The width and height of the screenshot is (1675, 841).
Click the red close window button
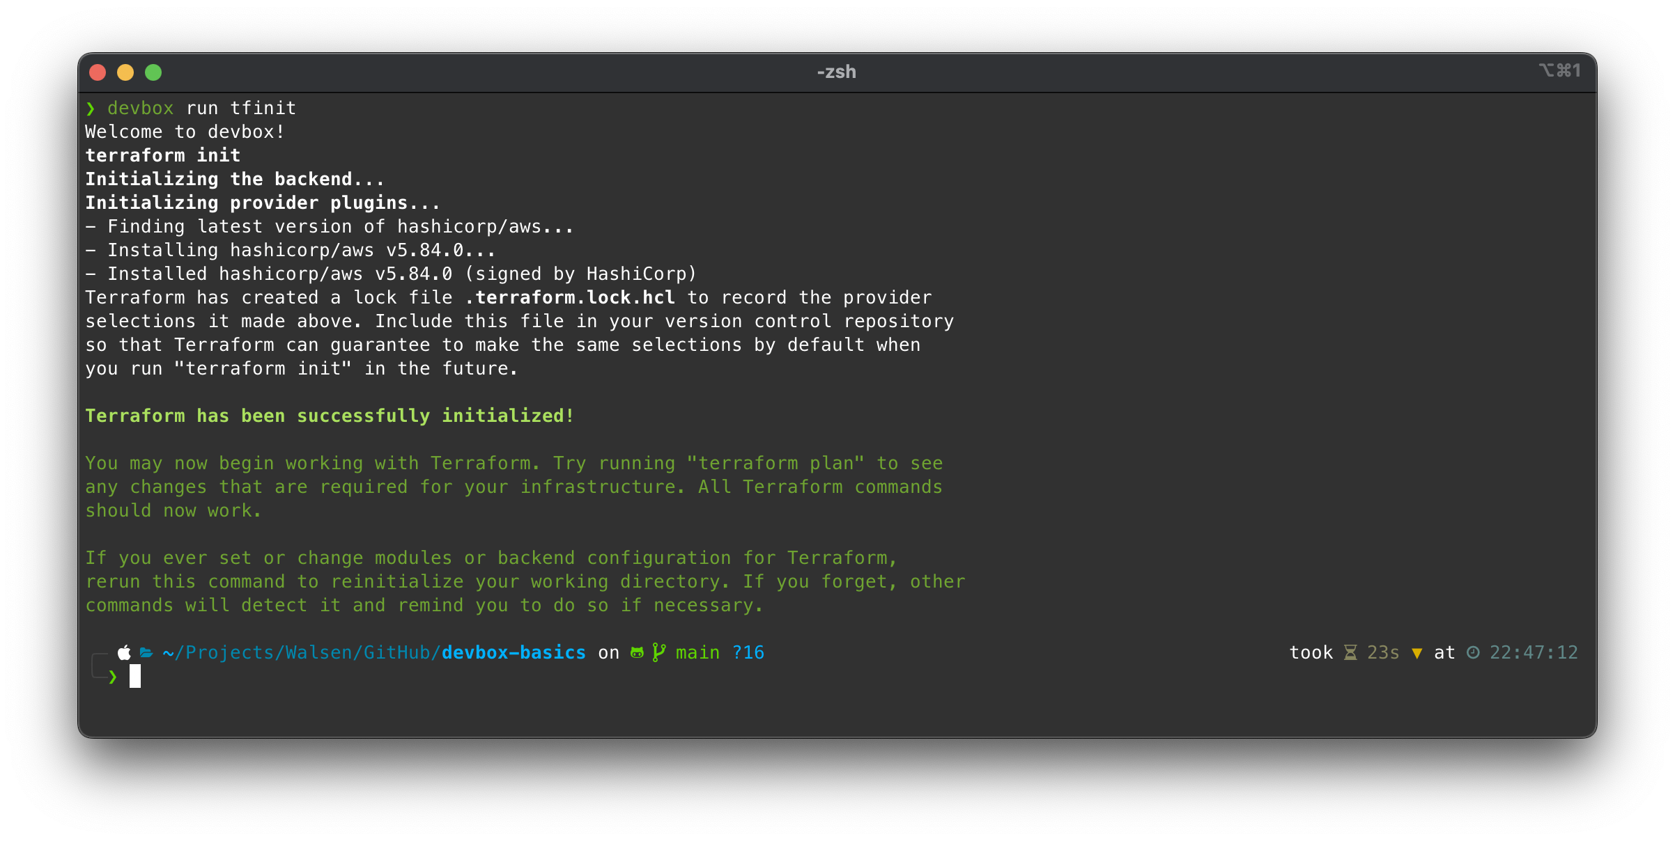coord(98,72)
